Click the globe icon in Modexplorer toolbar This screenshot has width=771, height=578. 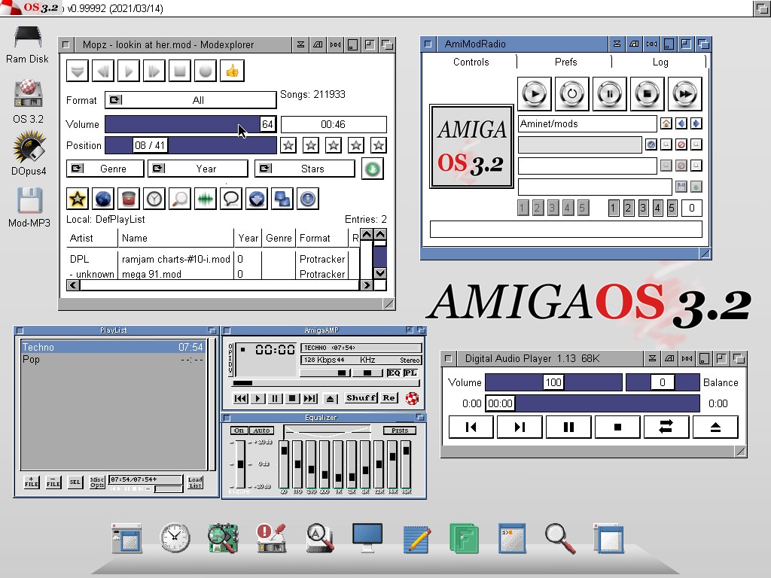point(103,199)
